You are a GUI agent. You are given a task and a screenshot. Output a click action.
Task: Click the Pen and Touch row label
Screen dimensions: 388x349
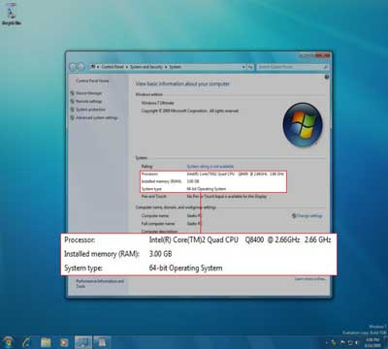click(x=154, y=196)
